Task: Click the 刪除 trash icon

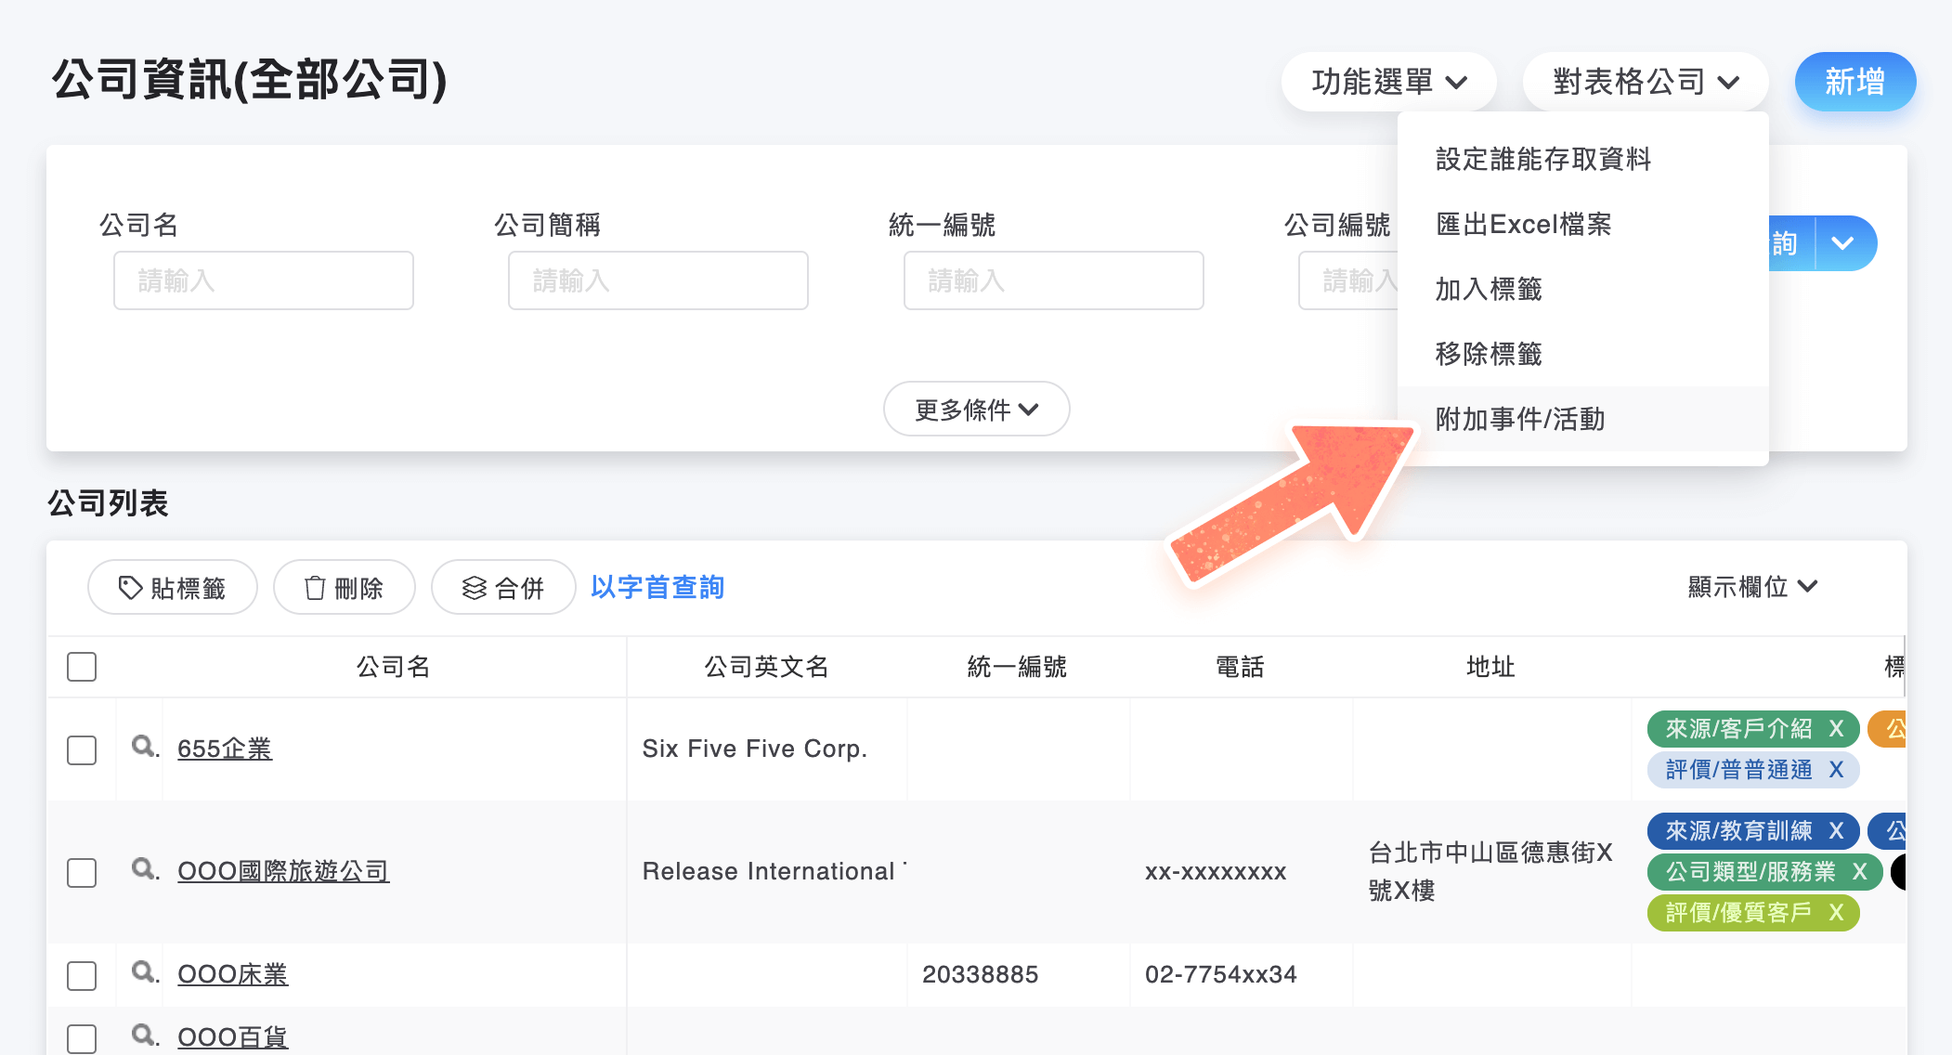Action: pos(314,587)
